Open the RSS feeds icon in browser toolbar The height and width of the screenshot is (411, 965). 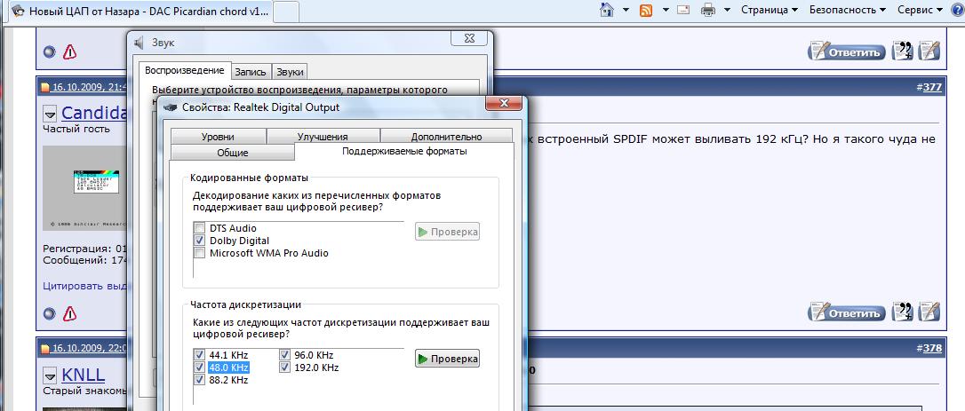point(646,10)
